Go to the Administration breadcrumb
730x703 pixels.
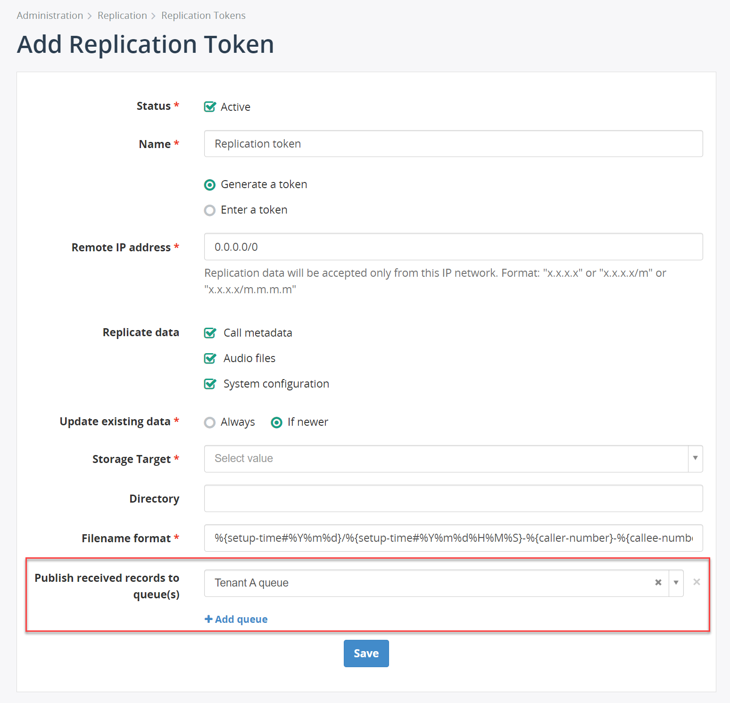pos(50,16)
